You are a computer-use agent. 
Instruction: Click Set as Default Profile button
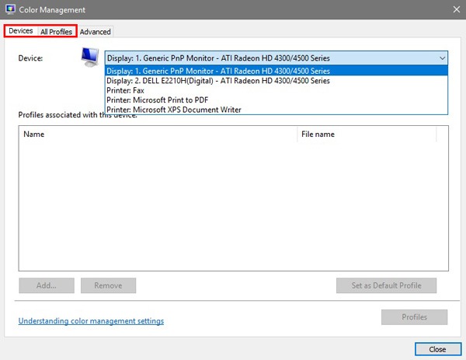coord(386,285)
